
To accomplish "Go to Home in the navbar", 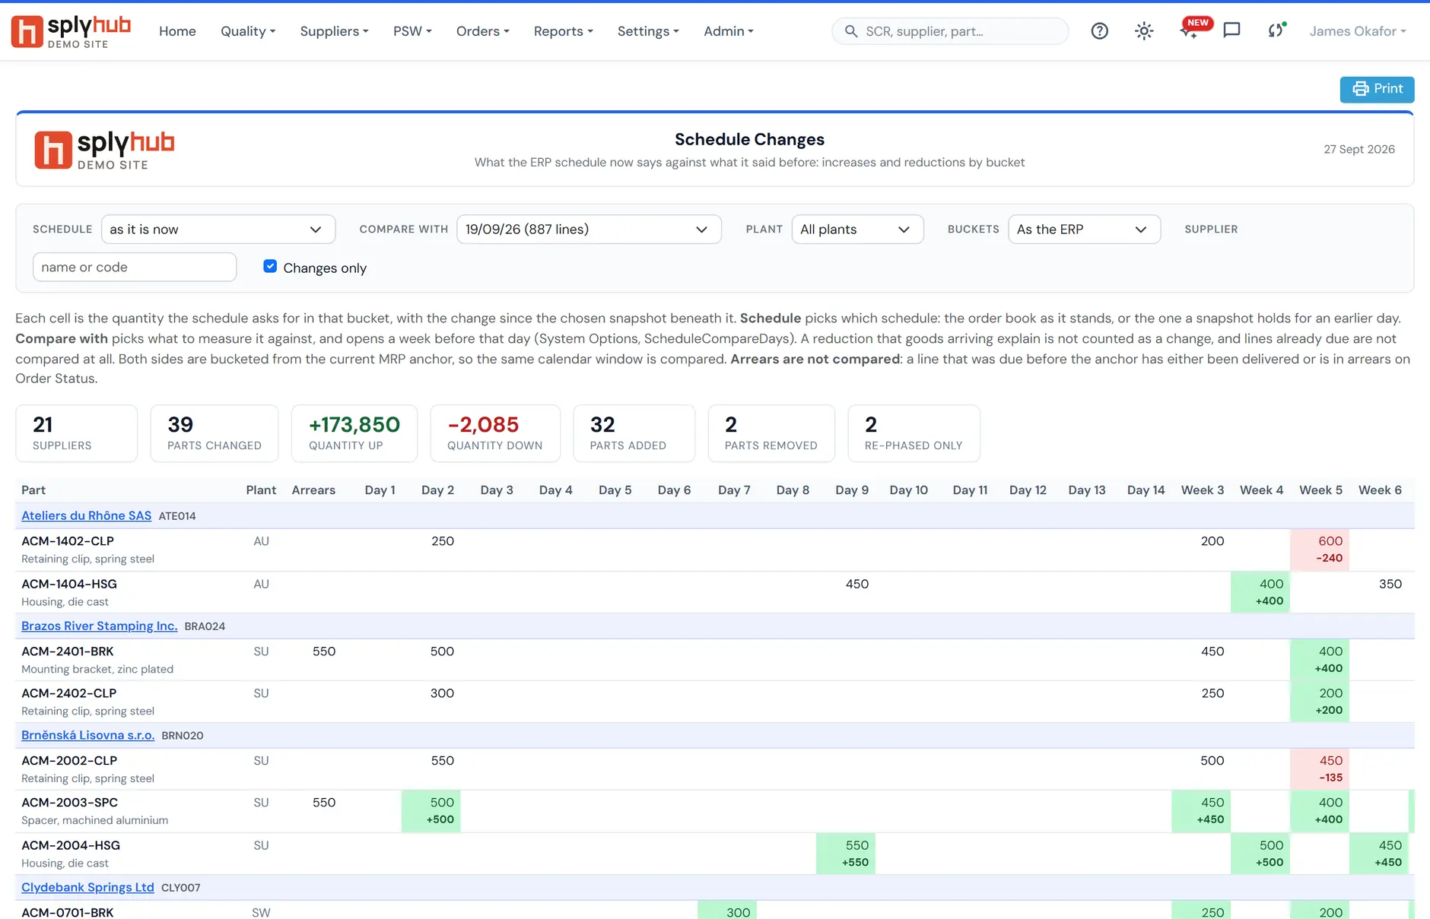I will click(x=177, y=31).
